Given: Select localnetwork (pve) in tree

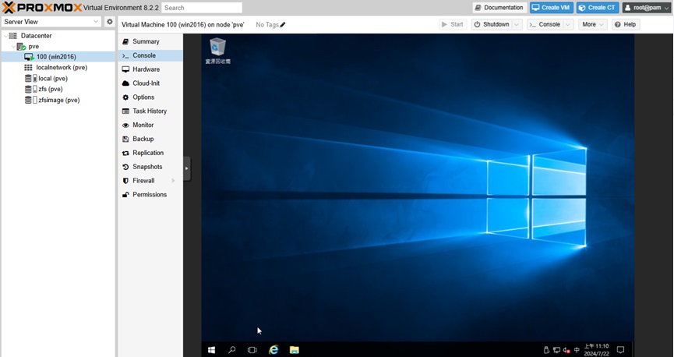Looking at the screenshot, I should [x=62, y=68].
